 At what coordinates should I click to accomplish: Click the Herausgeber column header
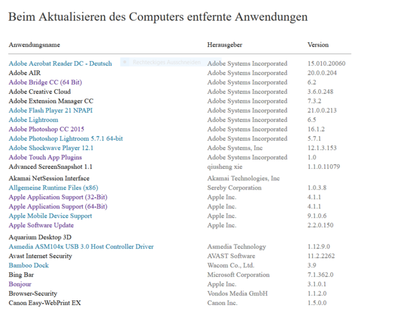(225, 45)
